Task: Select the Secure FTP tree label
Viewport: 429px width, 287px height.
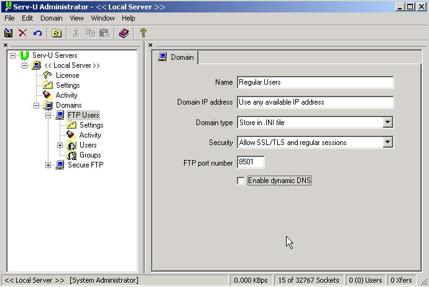Action: 86,165
